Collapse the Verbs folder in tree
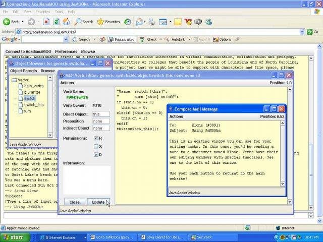The width and height of the screenshot is (323, 242). (x=14, y=80)
